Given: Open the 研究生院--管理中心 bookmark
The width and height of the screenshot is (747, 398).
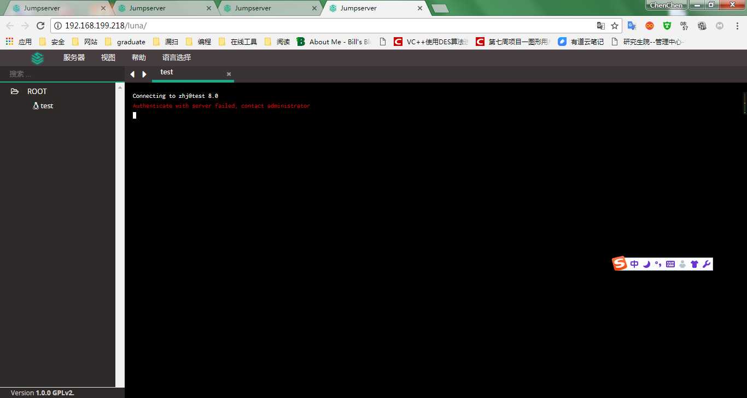Looking at the screenshot, I should 648,42.
